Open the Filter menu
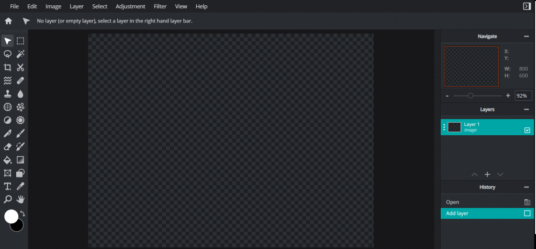This screenshot has width=536, height=249. (160, 6)
